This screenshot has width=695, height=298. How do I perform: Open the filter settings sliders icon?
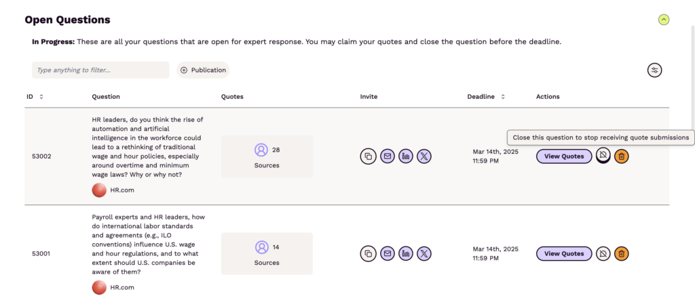point(655,70)
